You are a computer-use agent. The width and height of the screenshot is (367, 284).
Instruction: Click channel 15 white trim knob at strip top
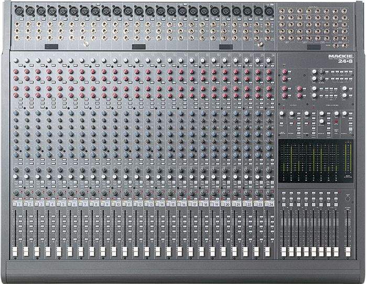click(170, 60)
